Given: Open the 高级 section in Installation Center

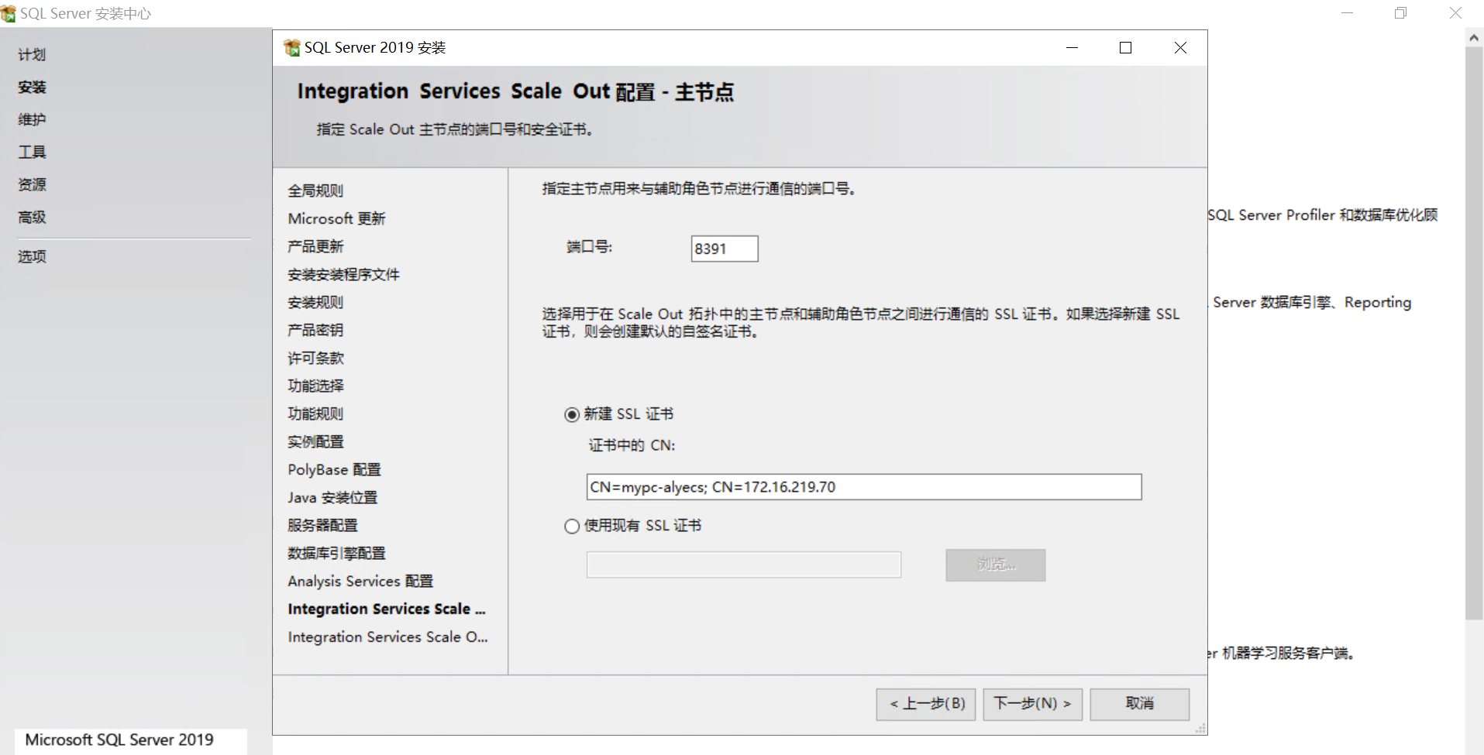Looking at the screenshot, I should (x=32, y=218).
